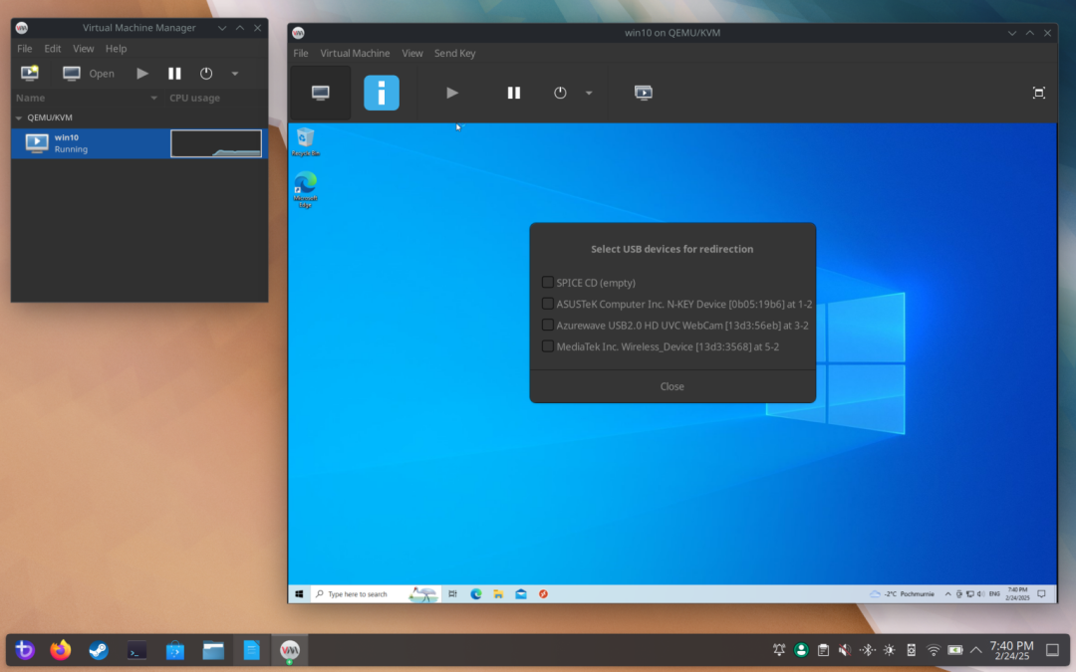Collapse the QEMU/KVM connection tree
Screen dimensions: 1076x672
tap(19, 117)
